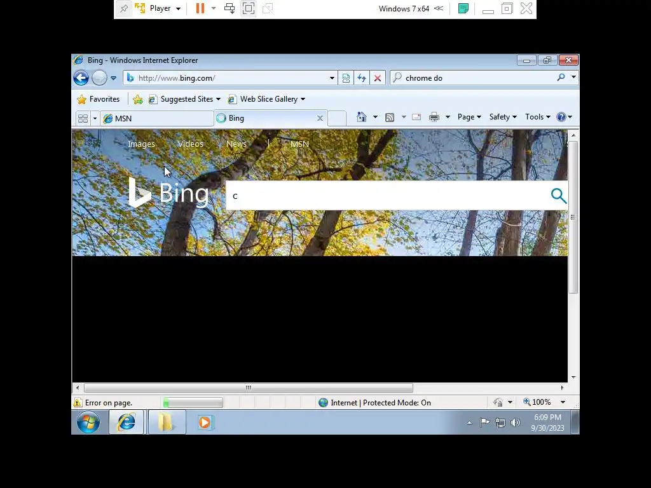This screenshot has height=488, width=651.
Task: Print page with printer icon
Action: click(x=434, y=117)
